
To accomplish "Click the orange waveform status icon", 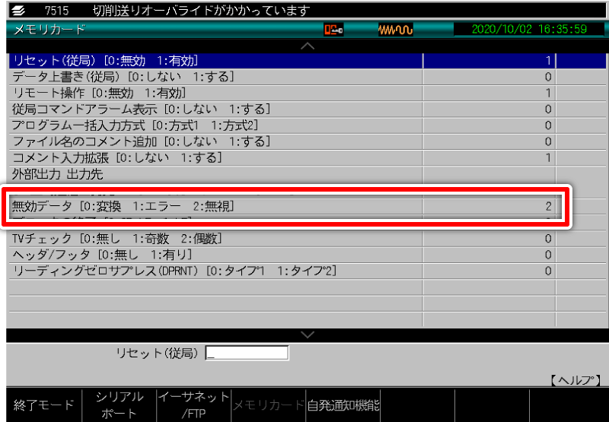I will 395,30.
